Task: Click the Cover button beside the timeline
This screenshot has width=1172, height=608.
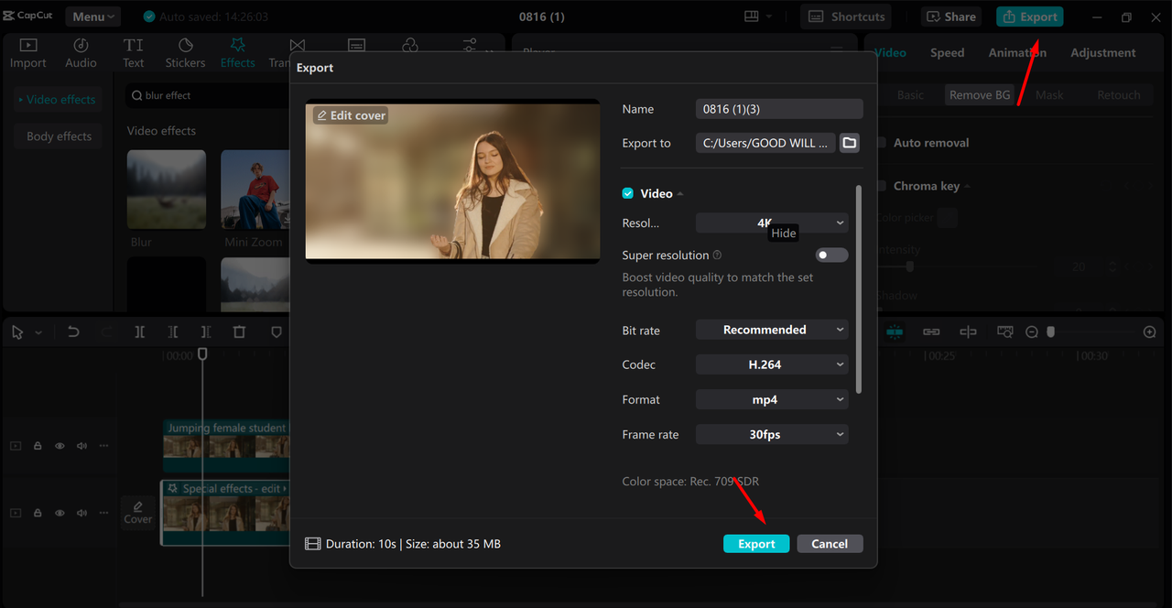Action: coord(138,513)
